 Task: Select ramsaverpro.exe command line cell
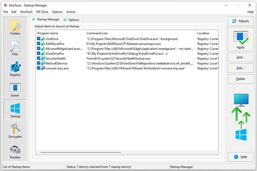[124, 44]
